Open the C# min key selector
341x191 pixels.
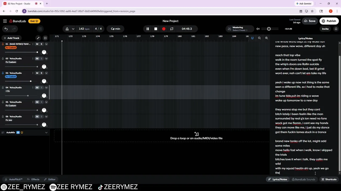click(x=115, y=29)
